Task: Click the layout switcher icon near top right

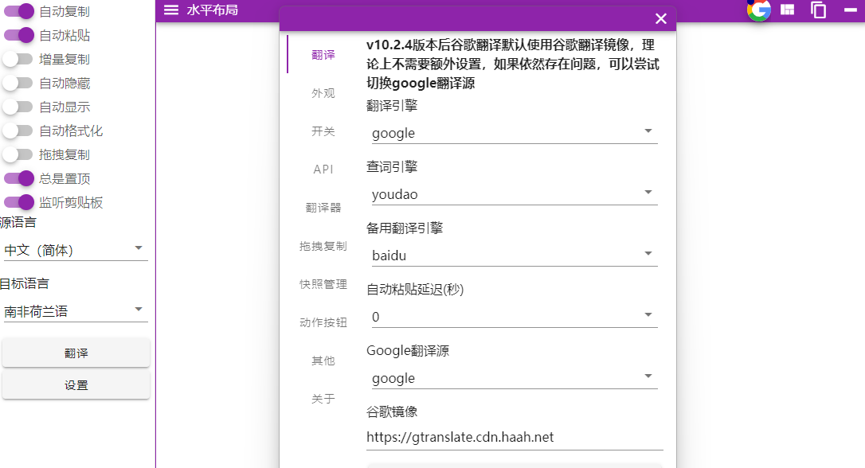Action: pos(787,10)
